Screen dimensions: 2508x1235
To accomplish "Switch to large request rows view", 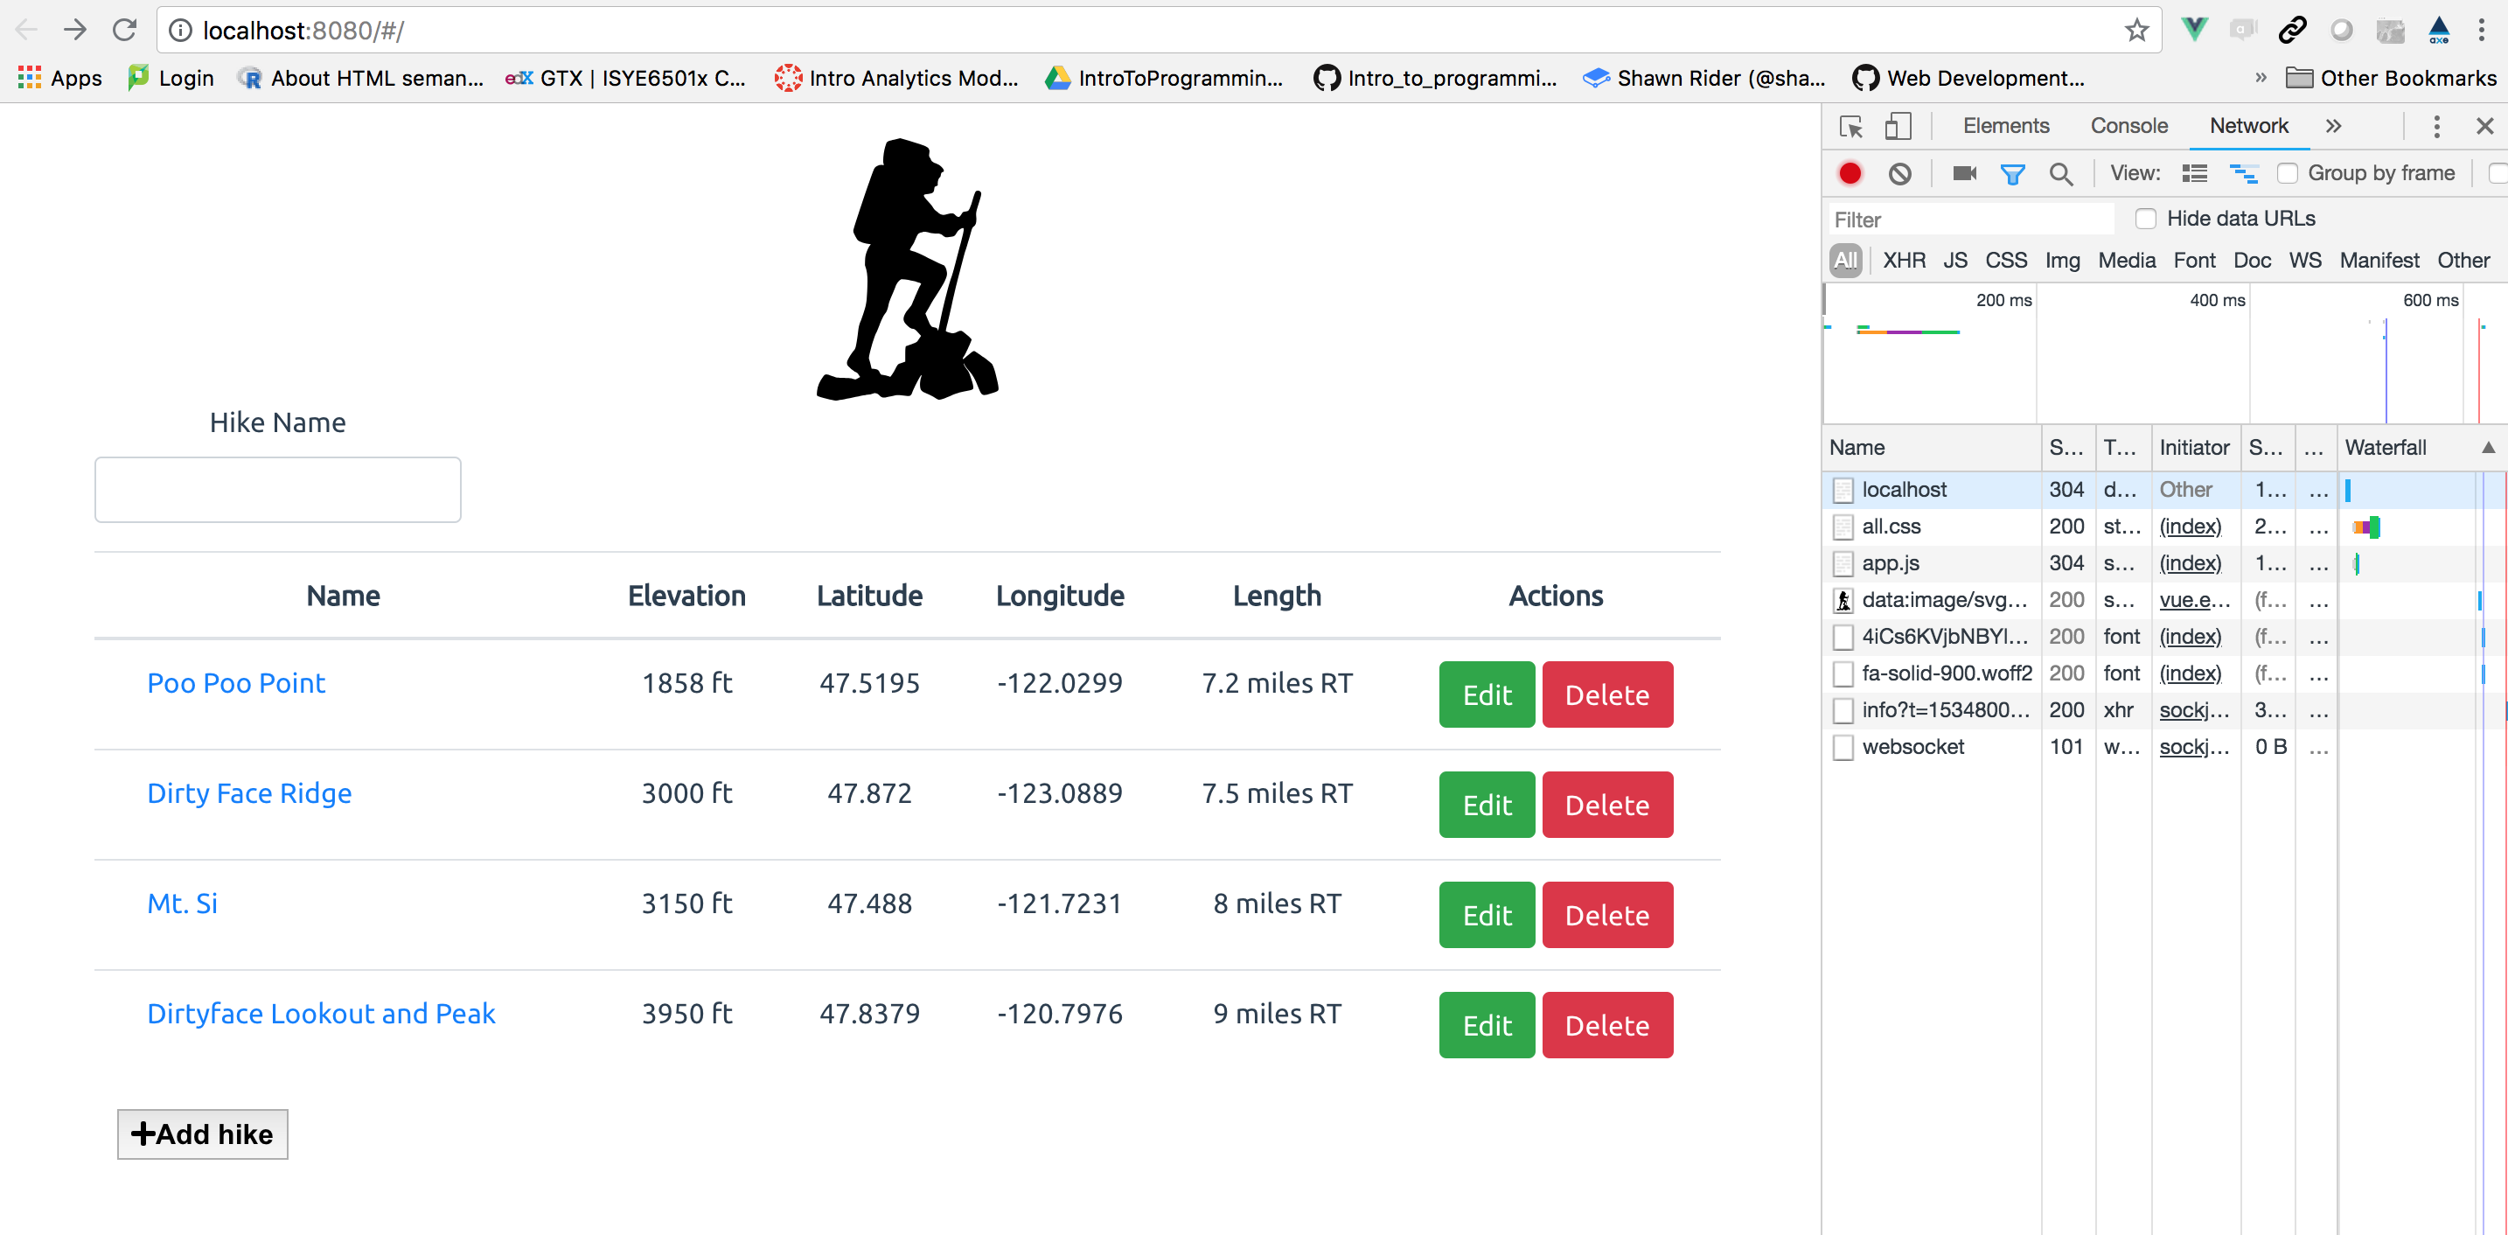I will (x=2195, y=173).
